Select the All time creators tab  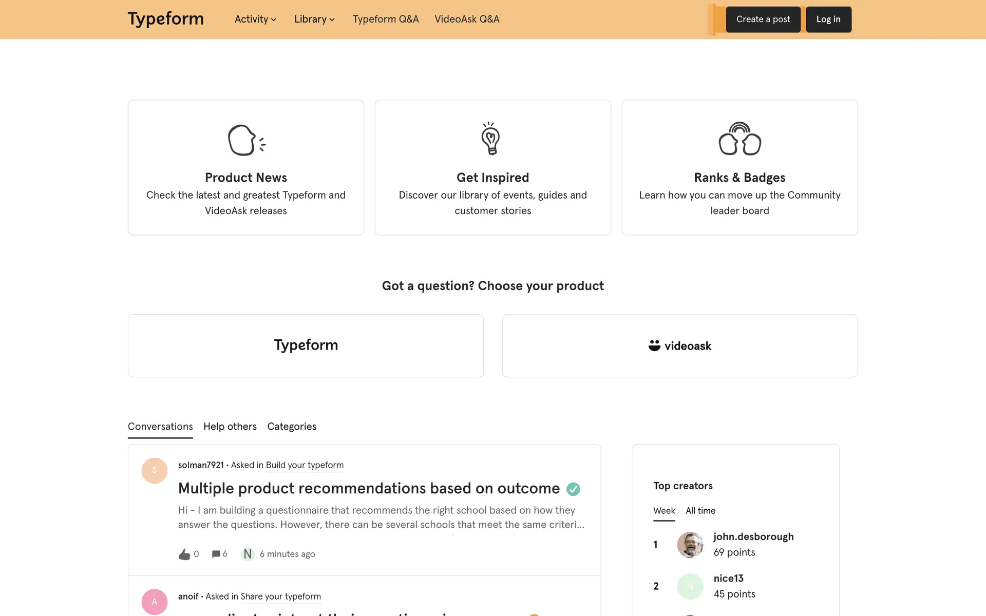click(x=700, y=511)
